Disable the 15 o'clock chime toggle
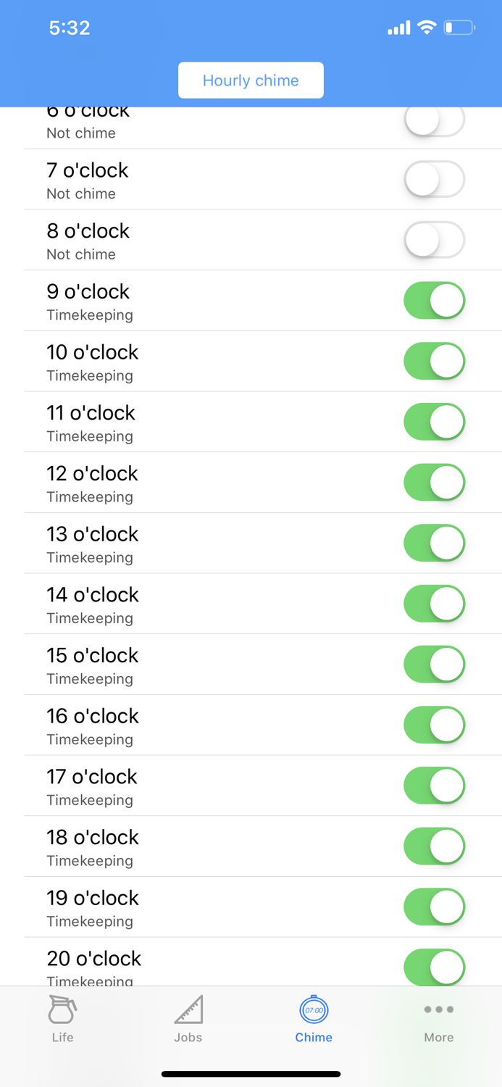The image size is (502, 1087). [433, 664]
